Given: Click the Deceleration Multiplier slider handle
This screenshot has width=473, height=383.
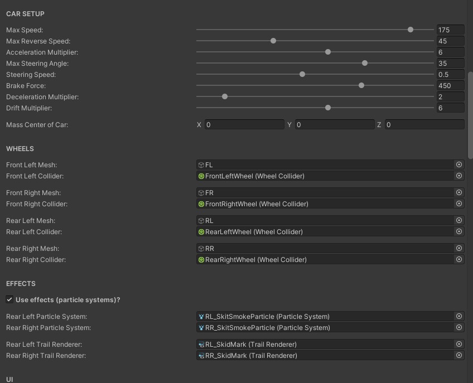Looking at the screenshot, I should coord(225,97).
